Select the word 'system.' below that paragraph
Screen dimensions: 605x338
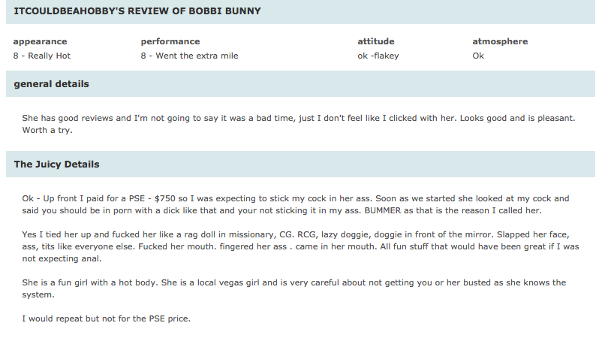pyautogui.click(x=38, y=294)
